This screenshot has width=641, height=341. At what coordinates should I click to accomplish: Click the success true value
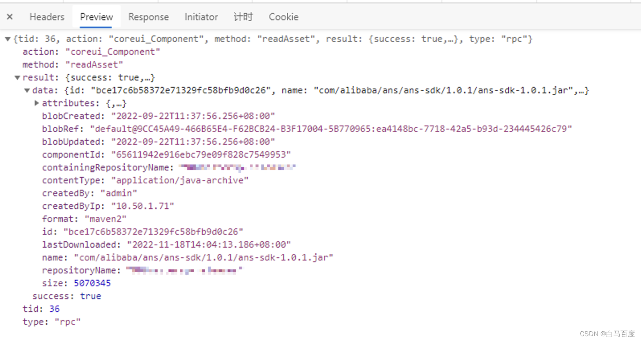[x=90, y=296]
